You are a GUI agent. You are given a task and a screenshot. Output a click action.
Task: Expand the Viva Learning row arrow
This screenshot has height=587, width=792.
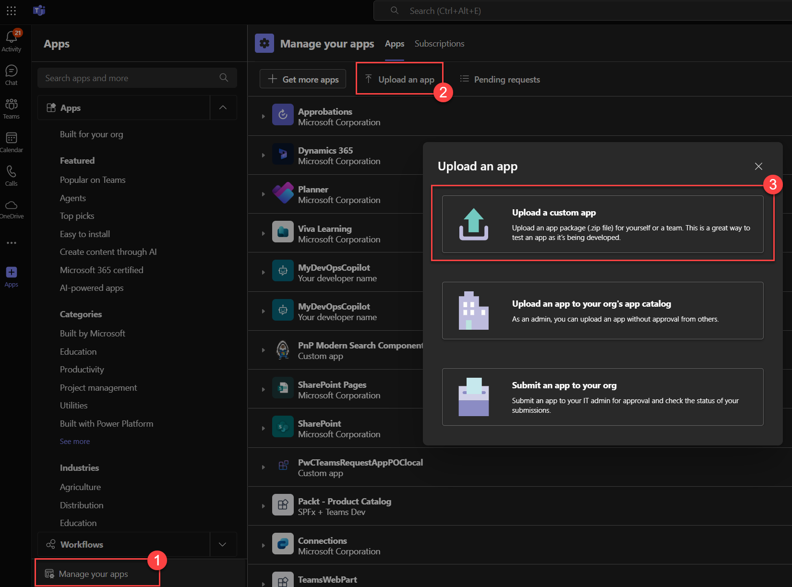pyautogui.click(x=263, y=233)
